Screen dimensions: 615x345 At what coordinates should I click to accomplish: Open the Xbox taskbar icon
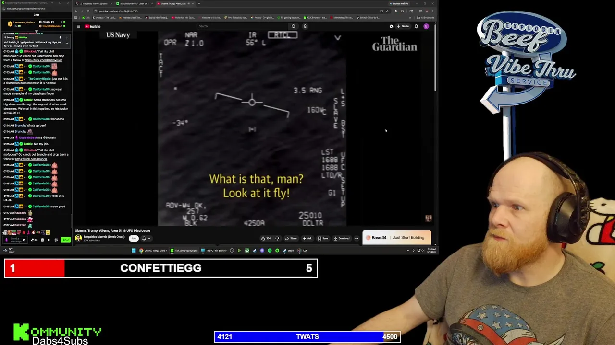tap(247, 250)
